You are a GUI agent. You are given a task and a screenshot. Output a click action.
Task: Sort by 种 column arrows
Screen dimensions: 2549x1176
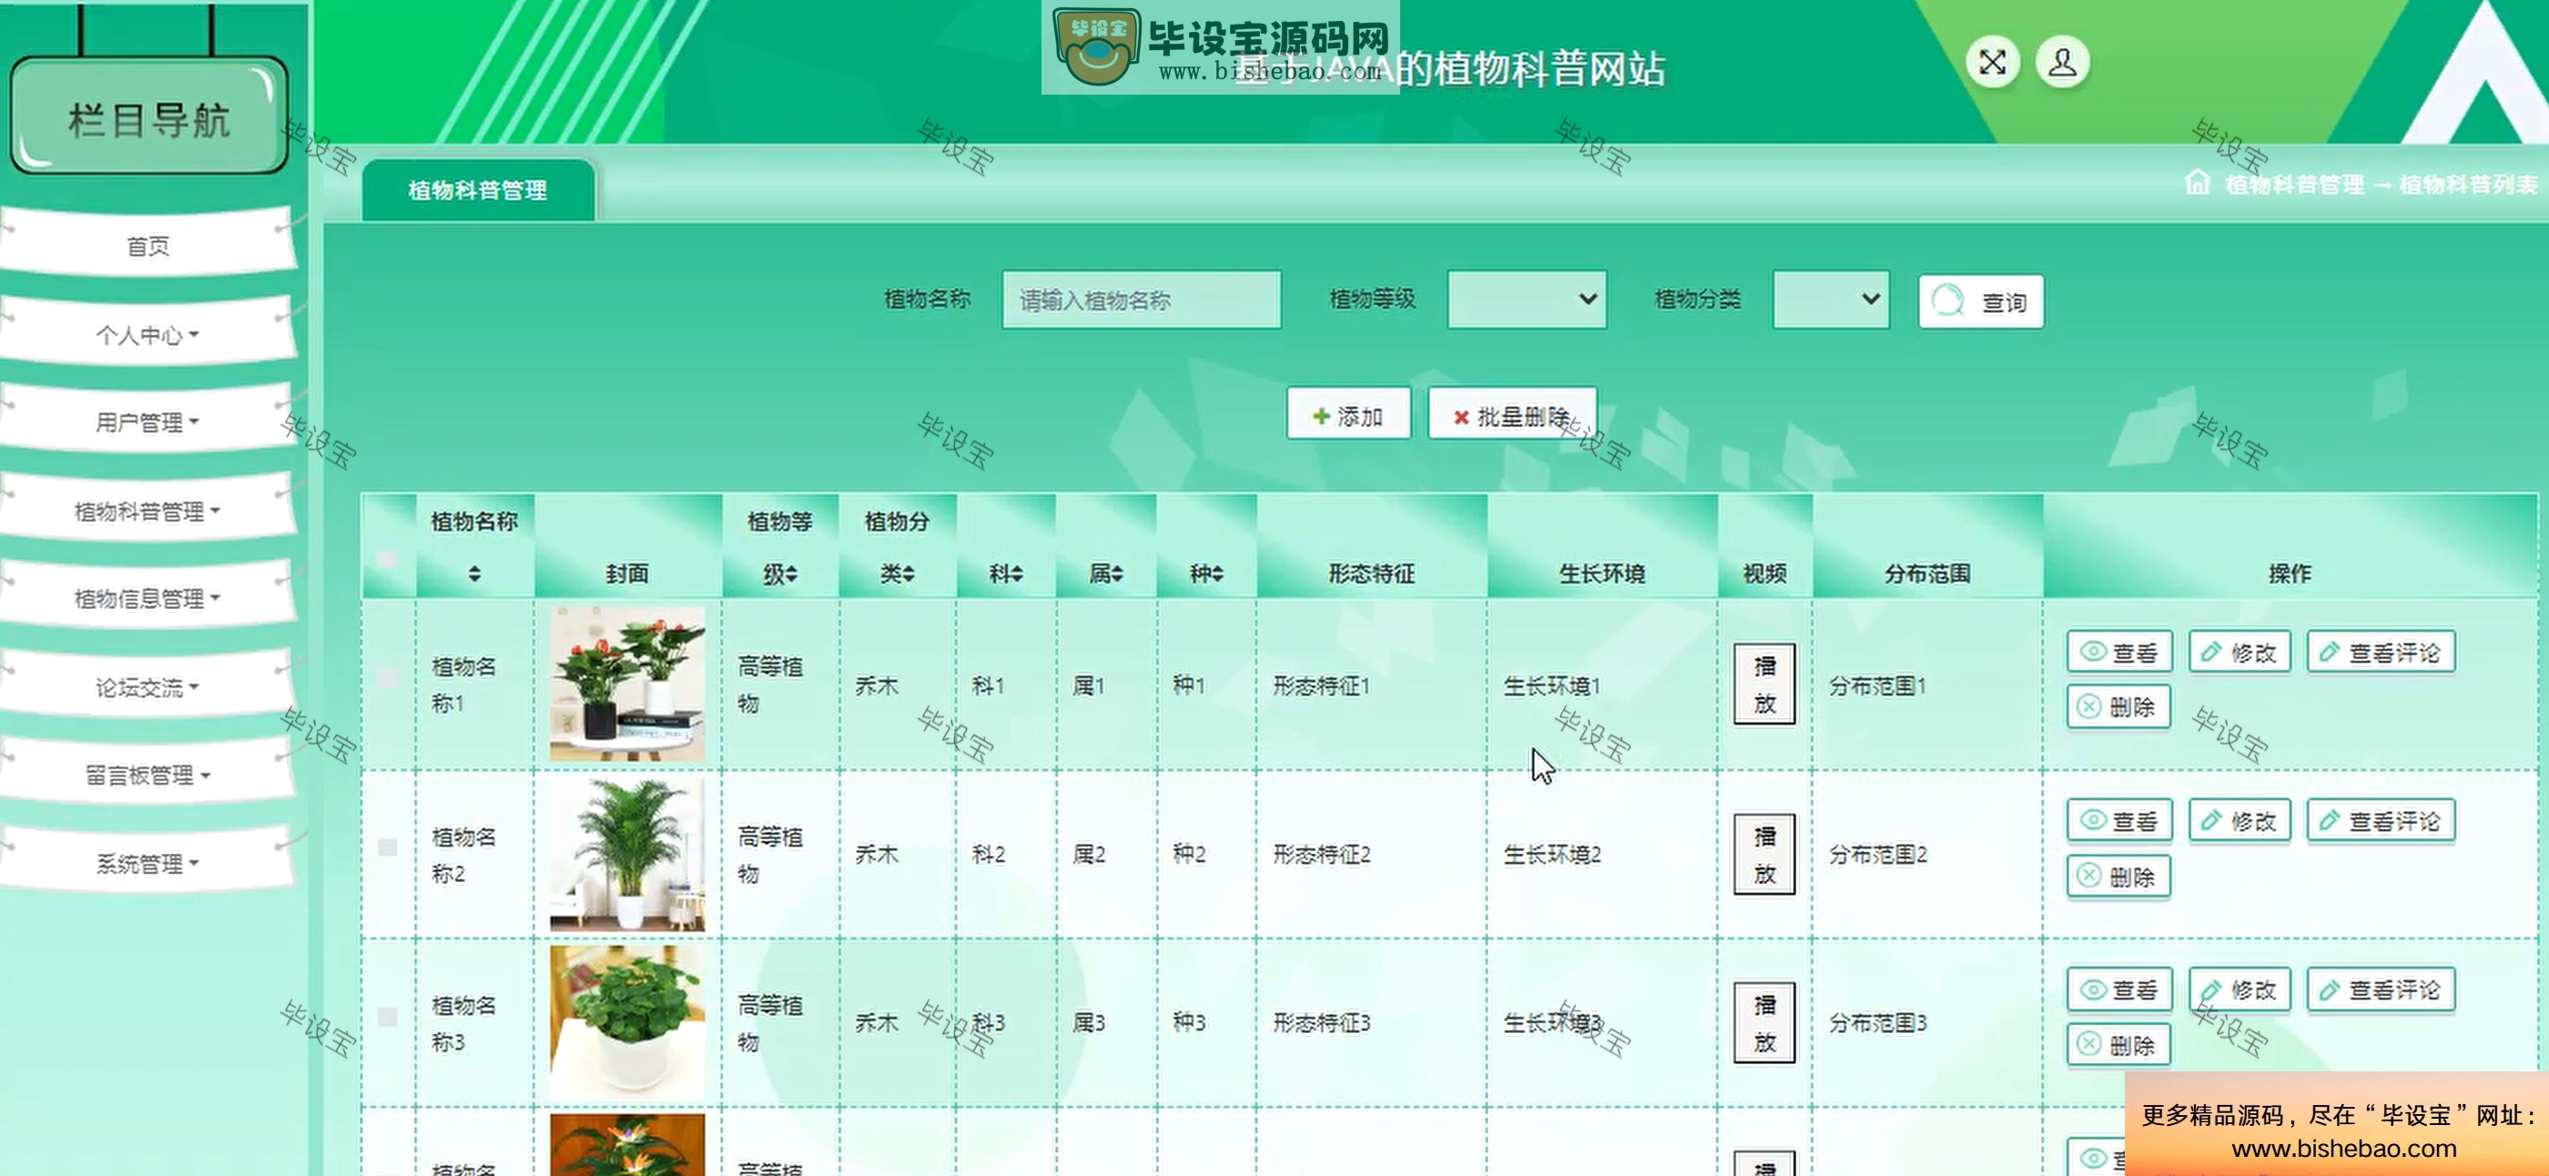point(1218,574)
